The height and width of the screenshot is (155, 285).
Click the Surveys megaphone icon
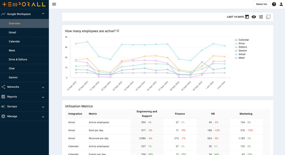tap(3, 106)
